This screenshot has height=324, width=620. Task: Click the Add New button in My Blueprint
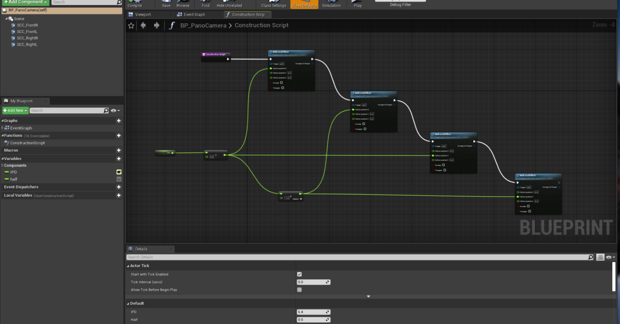(14, 110)
